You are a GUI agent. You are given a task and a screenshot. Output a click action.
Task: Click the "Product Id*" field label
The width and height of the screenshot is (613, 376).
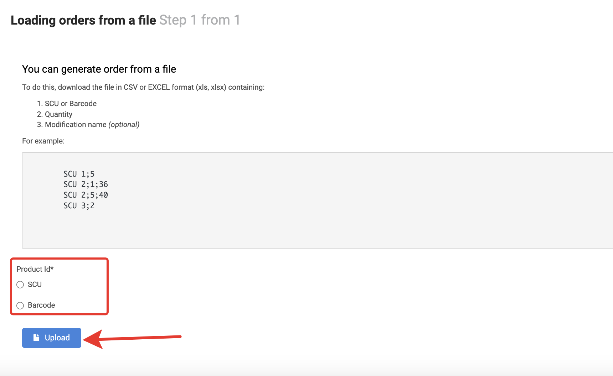coord(35,269)
